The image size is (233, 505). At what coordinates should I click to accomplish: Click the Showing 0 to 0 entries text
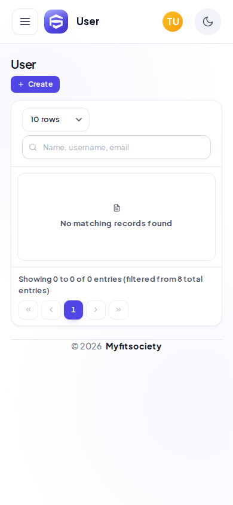111,285
